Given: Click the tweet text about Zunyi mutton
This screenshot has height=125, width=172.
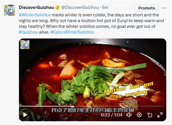Looking at the screenshot, I should click(x=91, y=24).
